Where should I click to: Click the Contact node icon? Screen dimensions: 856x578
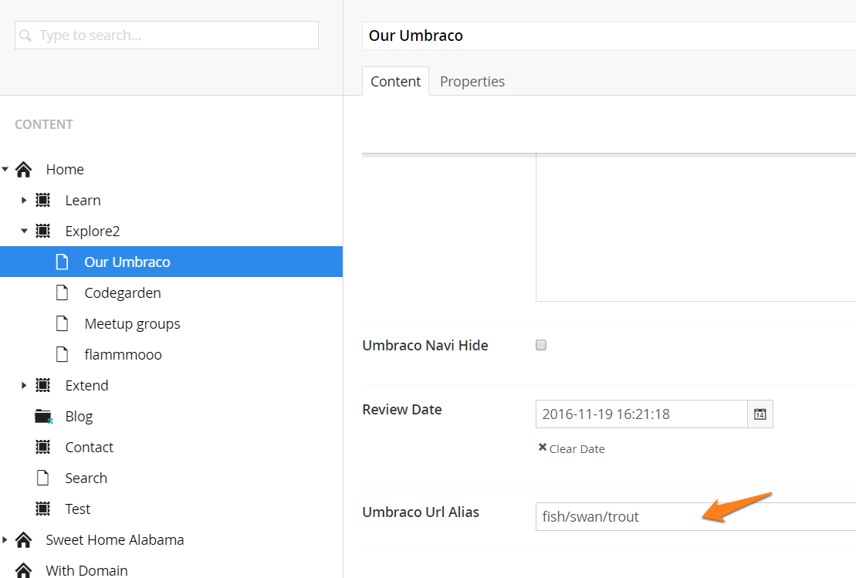pos(42,447)
